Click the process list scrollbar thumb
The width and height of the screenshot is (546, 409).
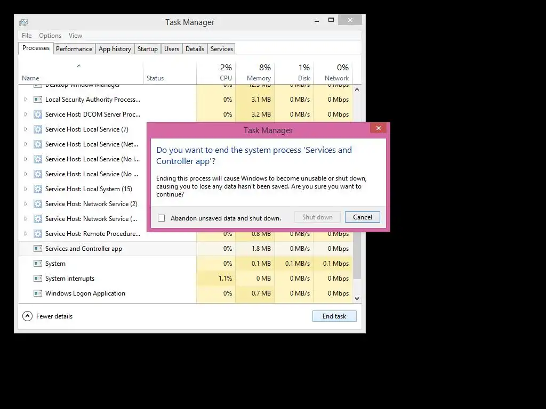click(x=357, y=255)
